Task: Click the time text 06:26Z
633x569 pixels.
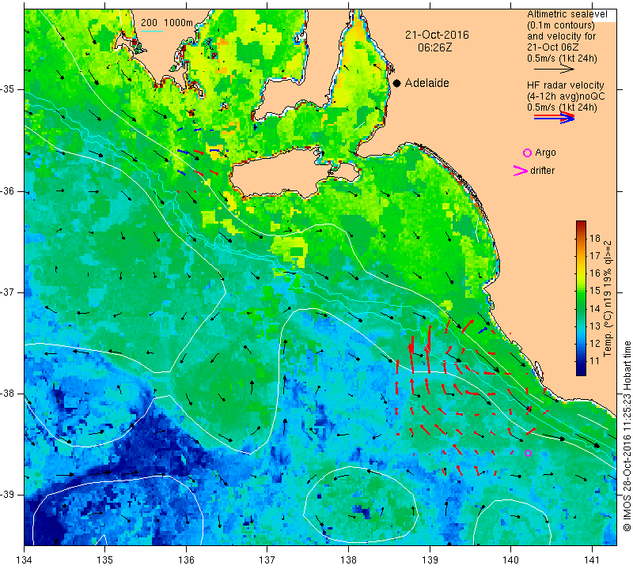Action: (434, 47)
